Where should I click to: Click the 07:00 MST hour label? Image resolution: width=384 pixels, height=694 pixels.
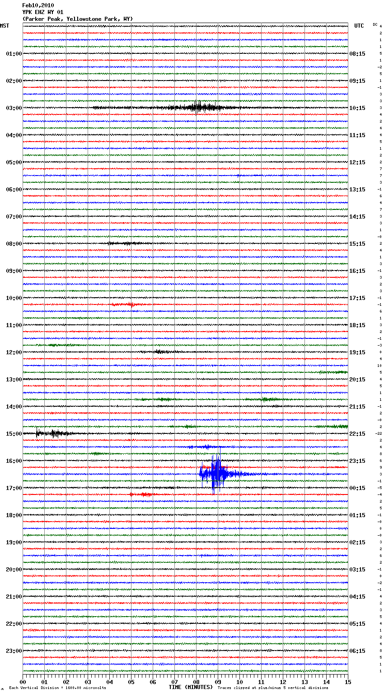[x=14, y=217]
